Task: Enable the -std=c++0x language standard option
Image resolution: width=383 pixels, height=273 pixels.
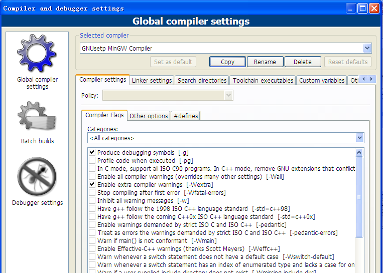Action: [x=92, y=217]
